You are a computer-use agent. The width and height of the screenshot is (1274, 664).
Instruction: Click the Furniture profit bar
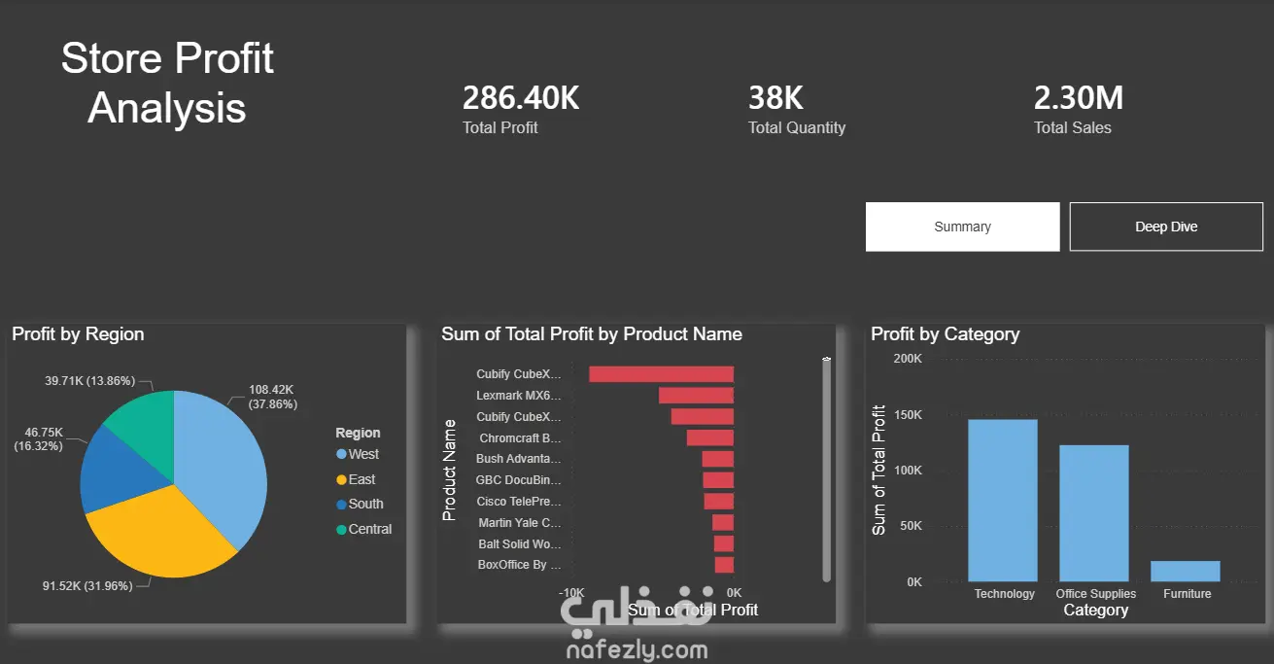coord(1186,572)
